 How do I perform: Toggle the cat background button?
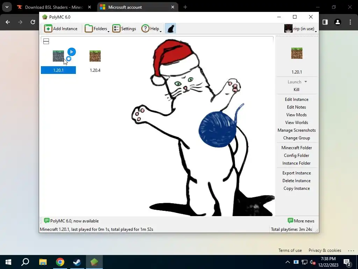click(170, 29)
